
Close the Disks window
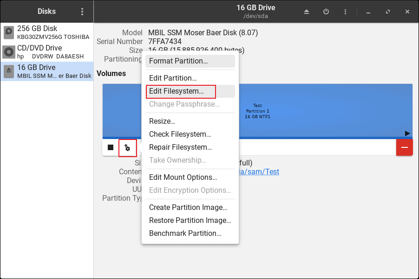coord(407,12)
